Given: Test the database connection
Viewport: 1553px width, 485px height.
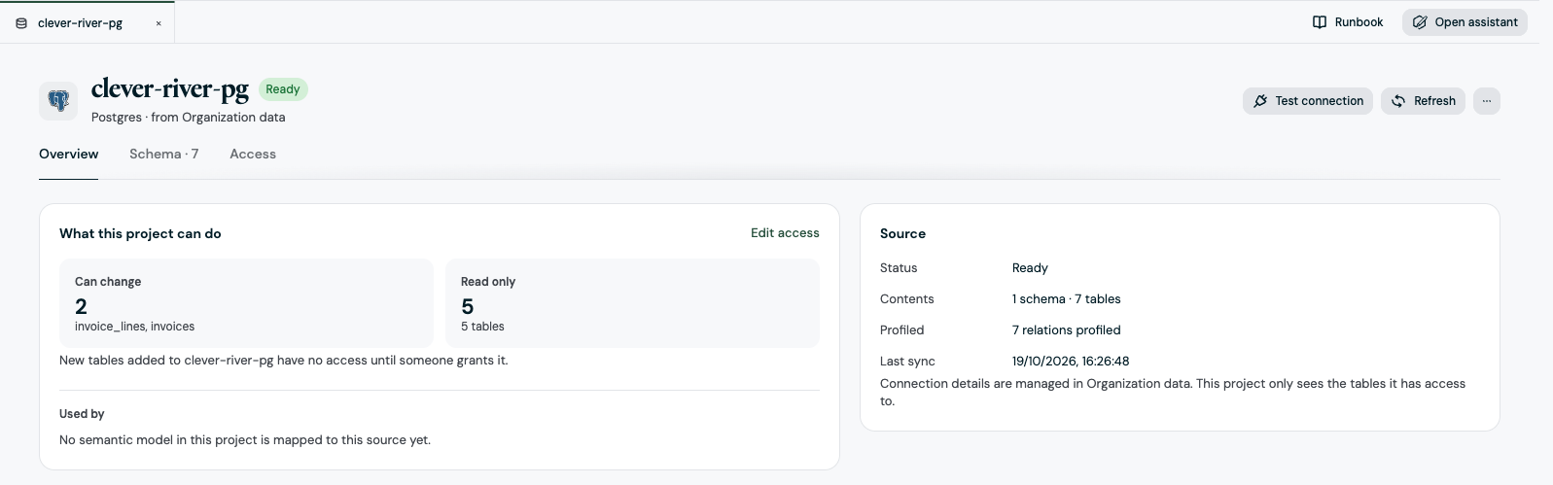Looking at the screenshot, I should tap(1308, 101).
